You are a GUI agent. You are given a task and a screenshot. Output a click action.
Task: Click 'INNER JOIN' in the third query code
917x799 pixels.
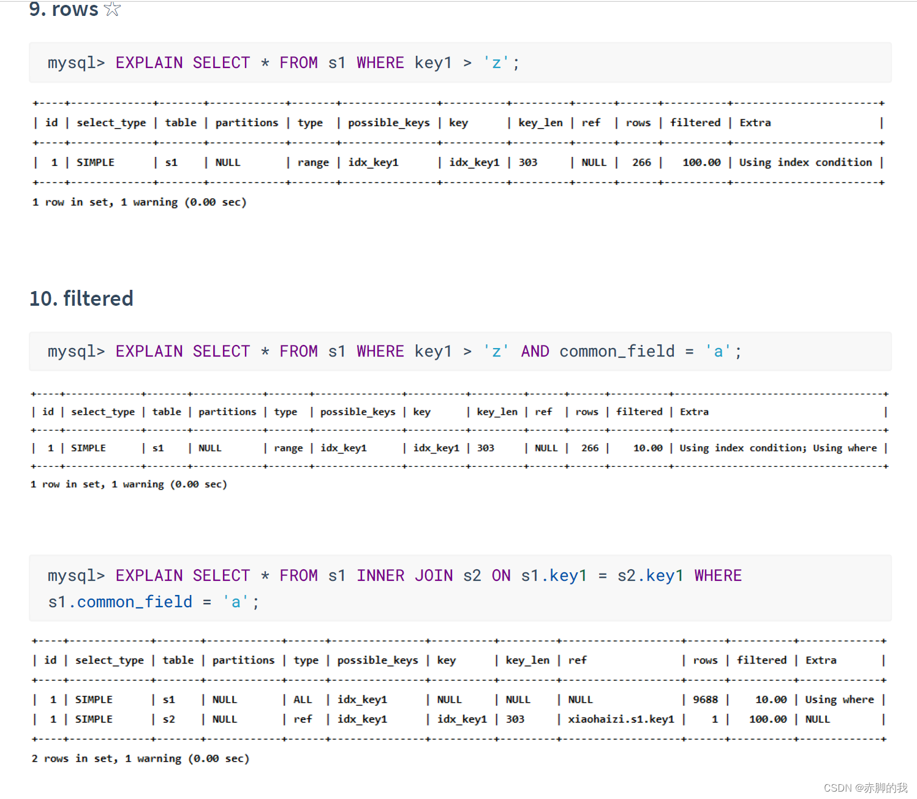tap(405, 575)
